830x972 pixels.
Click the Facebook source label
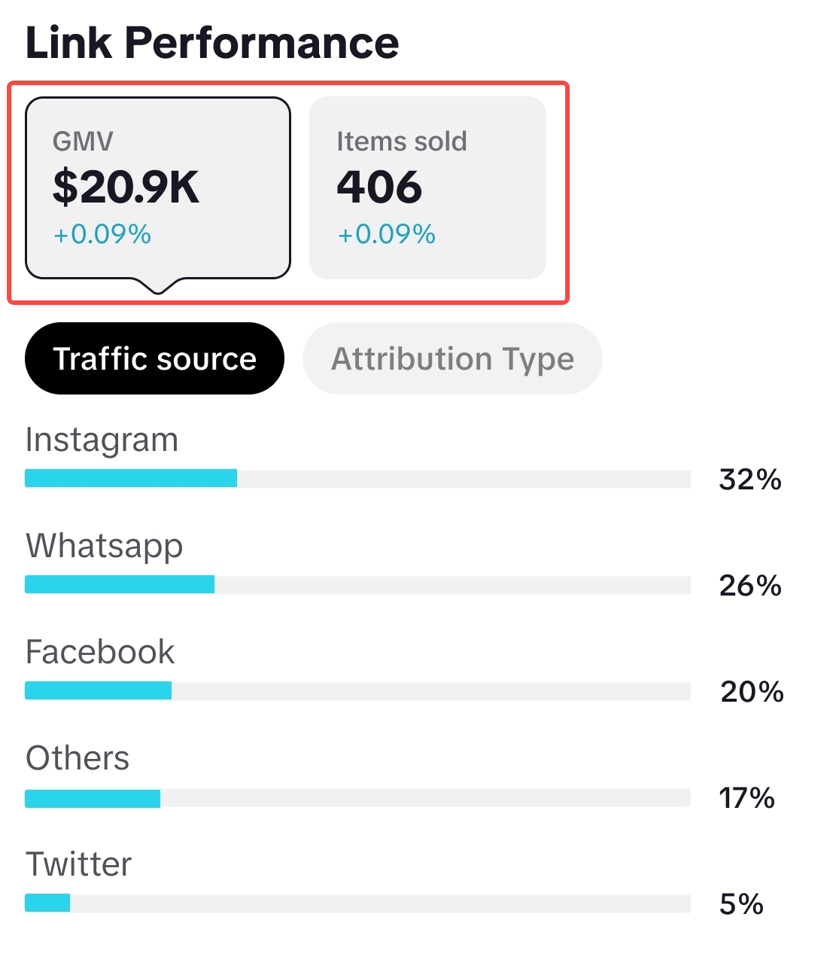coord(100,652)
